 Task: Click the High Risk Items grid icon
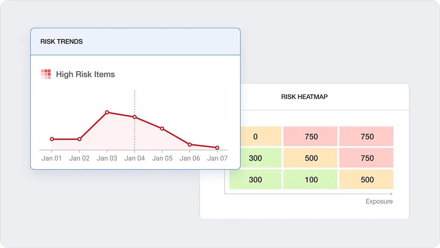tap(46, 74)
